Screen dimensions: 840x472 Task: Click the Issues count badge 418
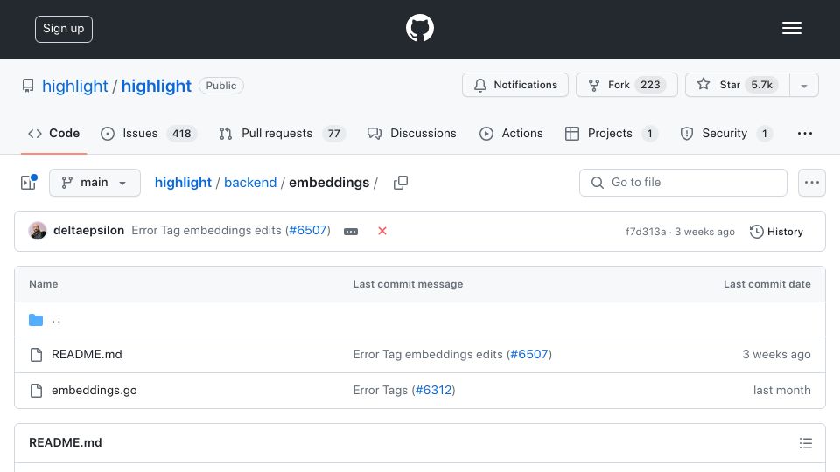182,133
